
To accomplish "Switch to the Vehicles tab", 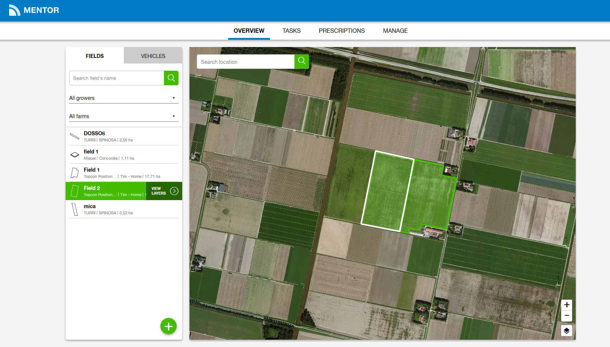I will (x=153, y=56).
